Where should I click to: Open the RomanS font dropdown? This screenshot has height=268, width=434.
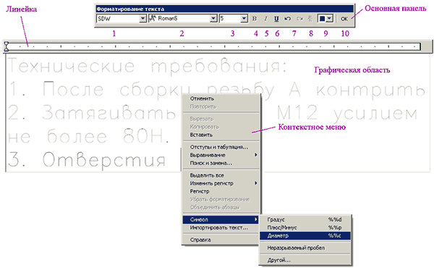point(213,19)
